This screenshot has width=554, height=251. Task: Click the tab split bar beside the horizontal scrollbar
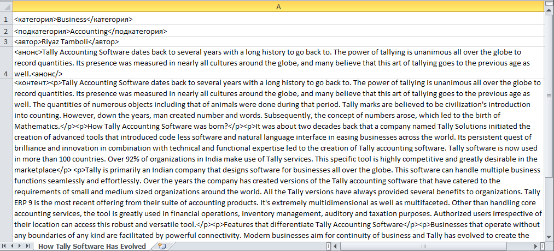pyautogui.click(x=329, y=246)
